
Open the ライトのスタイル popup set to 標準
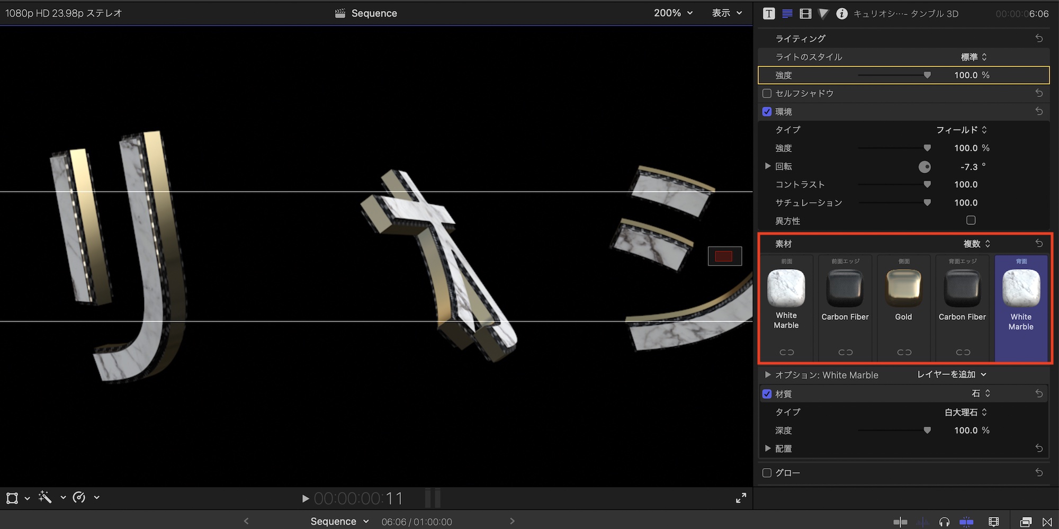click(x=974, y=57)
